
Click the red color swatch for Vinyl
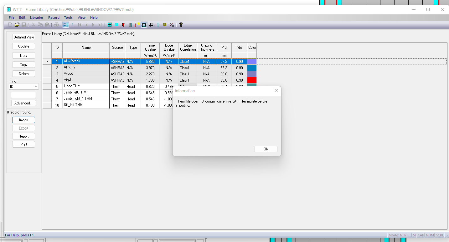pyautogui.click(x=252, y=80)
